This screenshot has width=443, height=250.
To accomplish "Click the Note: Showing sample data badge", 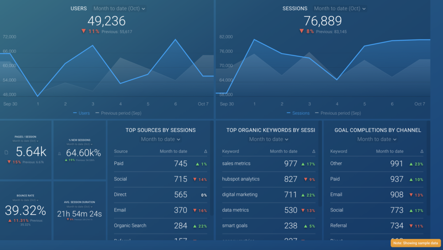I will 416,243.
